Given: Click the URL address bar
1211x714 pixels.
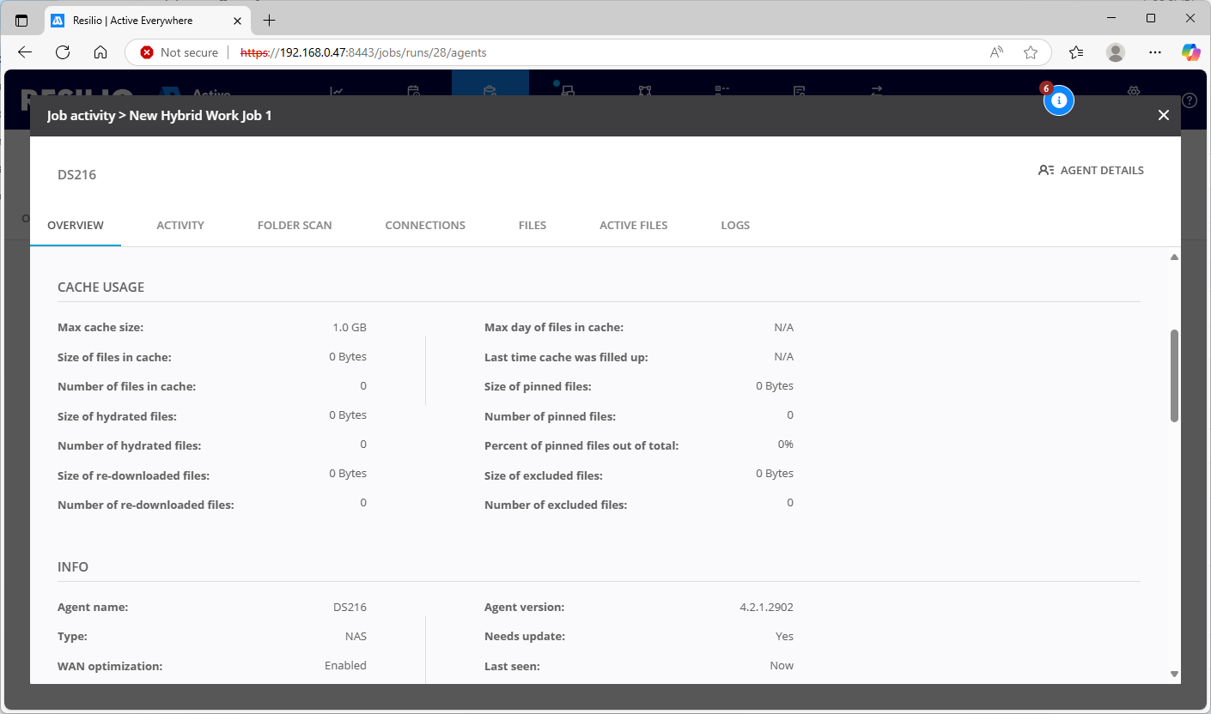Looking at the screenshot, I should pyautogui.click(x=601, y=52).
